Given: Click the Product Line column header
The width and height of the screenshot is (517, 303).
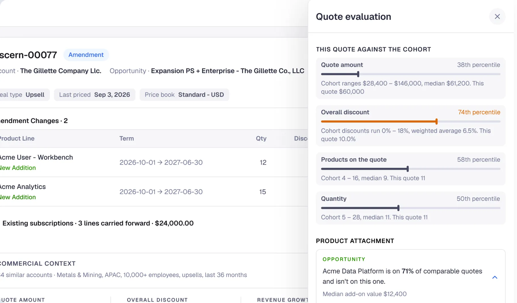Looking at the screenshot, I should 17,138.
